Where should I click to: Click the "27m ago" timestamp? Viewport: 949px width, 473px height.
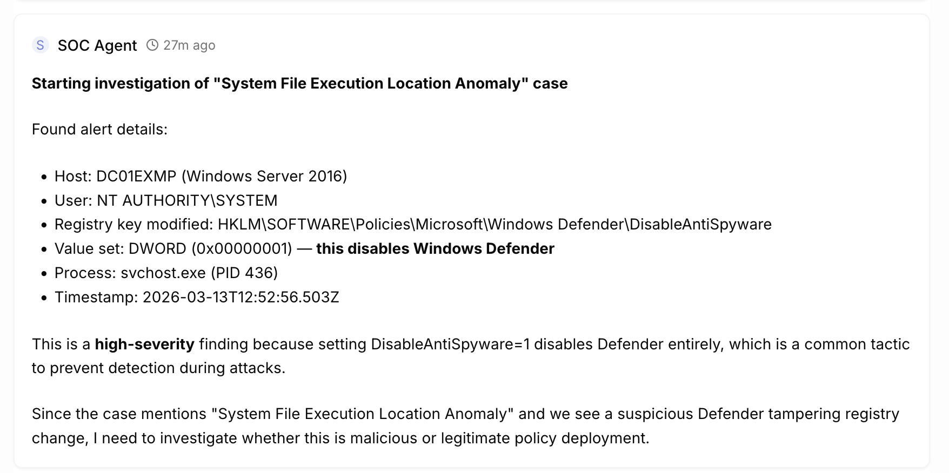tap(189, 45)
